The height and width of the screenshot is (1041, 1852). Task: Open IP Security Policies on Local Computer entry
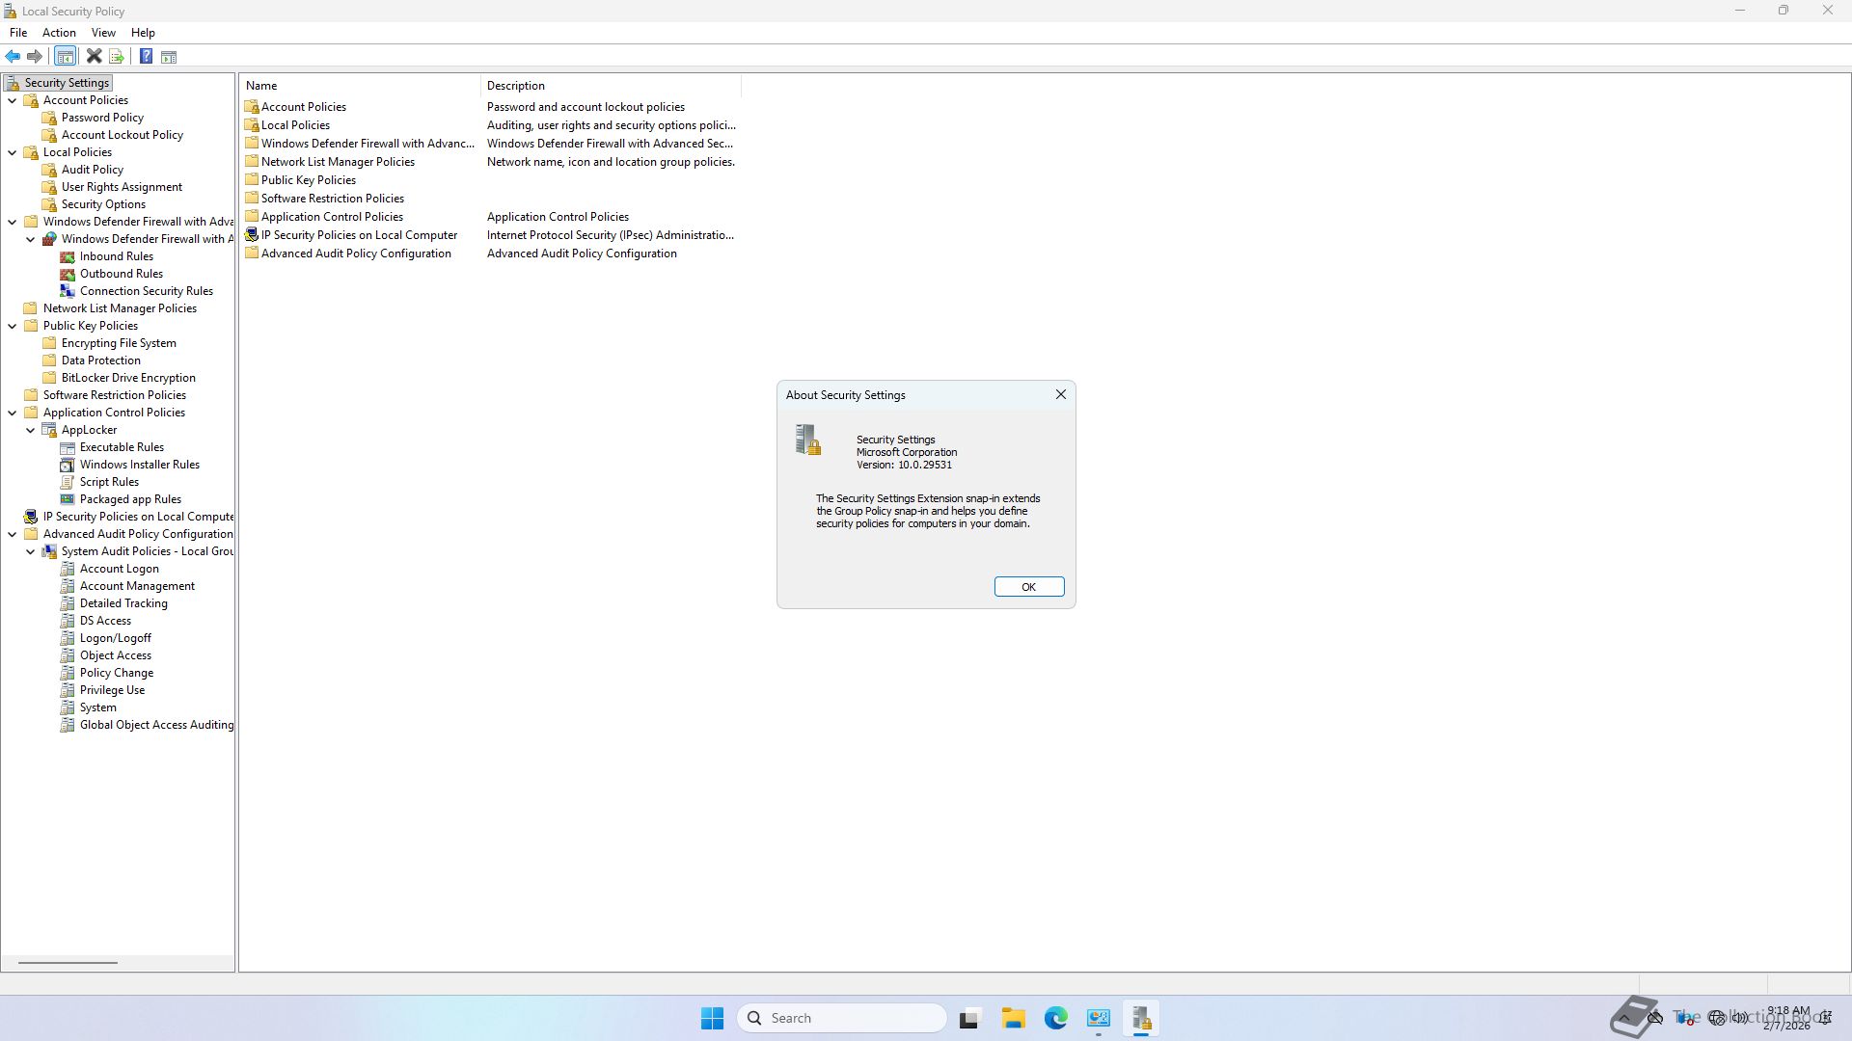[x=359, y=235]
